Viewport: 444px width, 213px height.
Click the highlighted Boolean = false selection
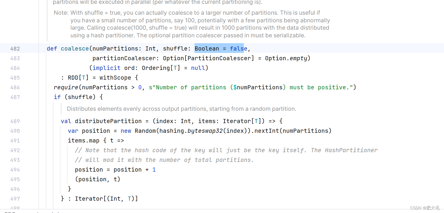(219, 48)
